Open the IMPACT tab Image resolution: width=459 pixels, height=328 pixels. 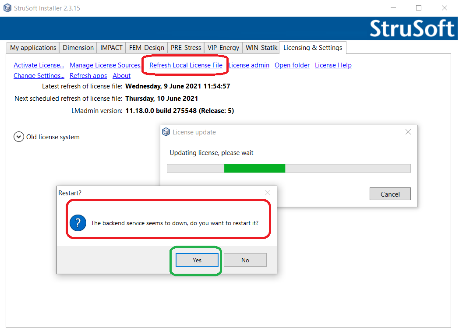point(111,47)
